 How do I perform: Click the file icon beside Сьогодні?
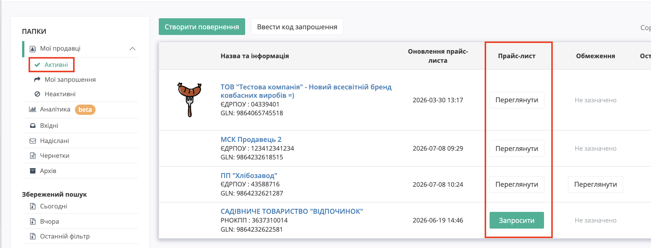coord(33,206)
